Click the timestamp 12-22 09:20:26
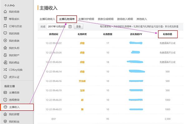Image resolution: width=187 pixels, height=124 pixels. tap(54, 52)
